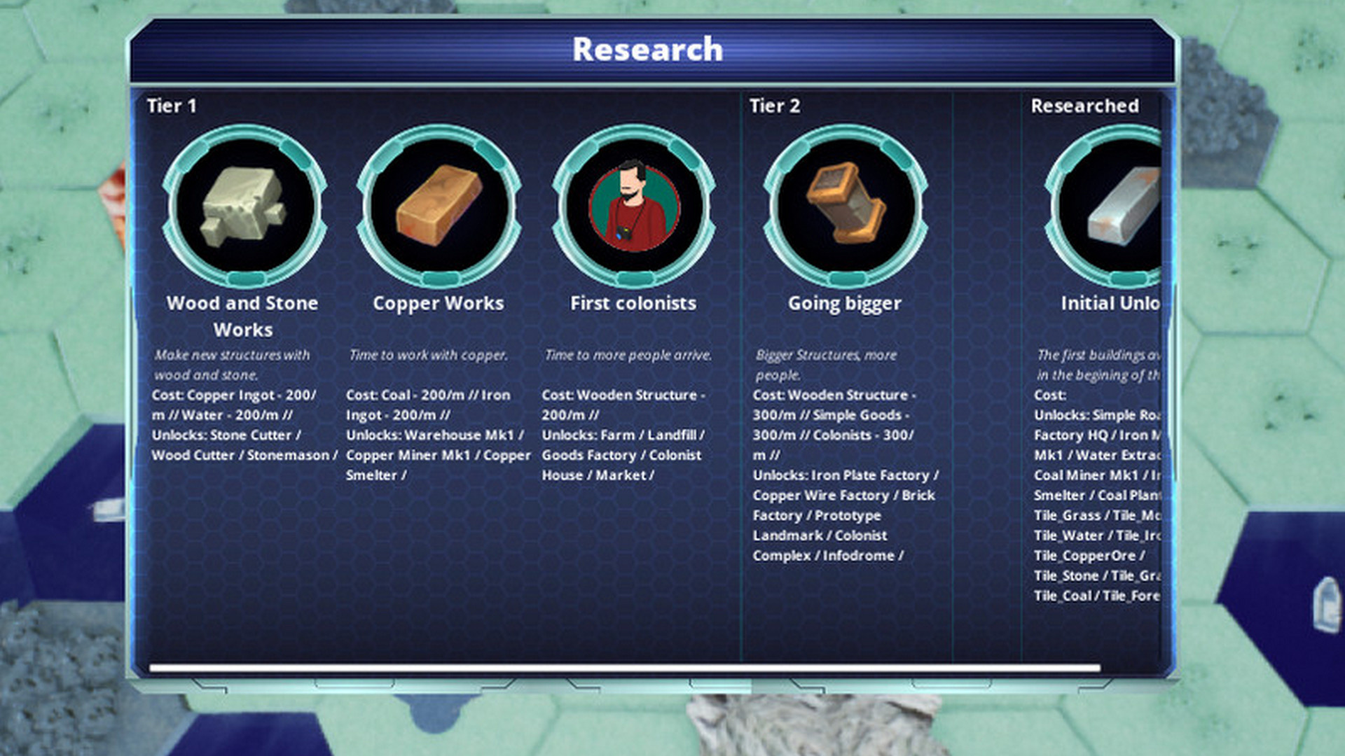Click the colonist avatar inside First colonists node

(x=633, y=205)
